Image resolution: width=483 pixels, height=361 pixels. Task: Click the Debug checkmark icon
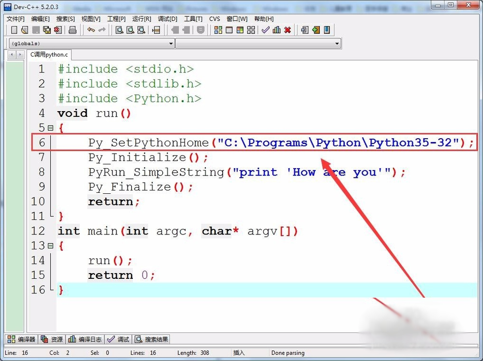(266, 30)
